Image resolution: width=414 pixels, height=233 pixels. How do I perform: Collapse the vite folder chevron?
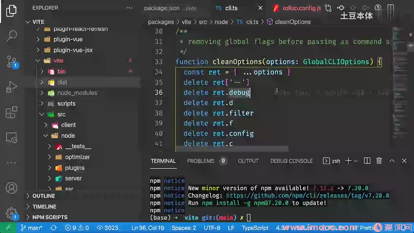[x=38, y=61]
